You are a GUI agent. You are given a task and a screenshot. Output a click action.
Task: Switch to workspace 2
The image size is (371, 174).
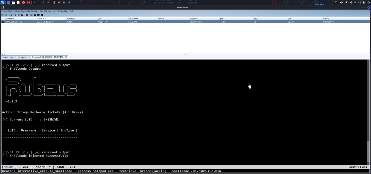(x=39, y=2)
